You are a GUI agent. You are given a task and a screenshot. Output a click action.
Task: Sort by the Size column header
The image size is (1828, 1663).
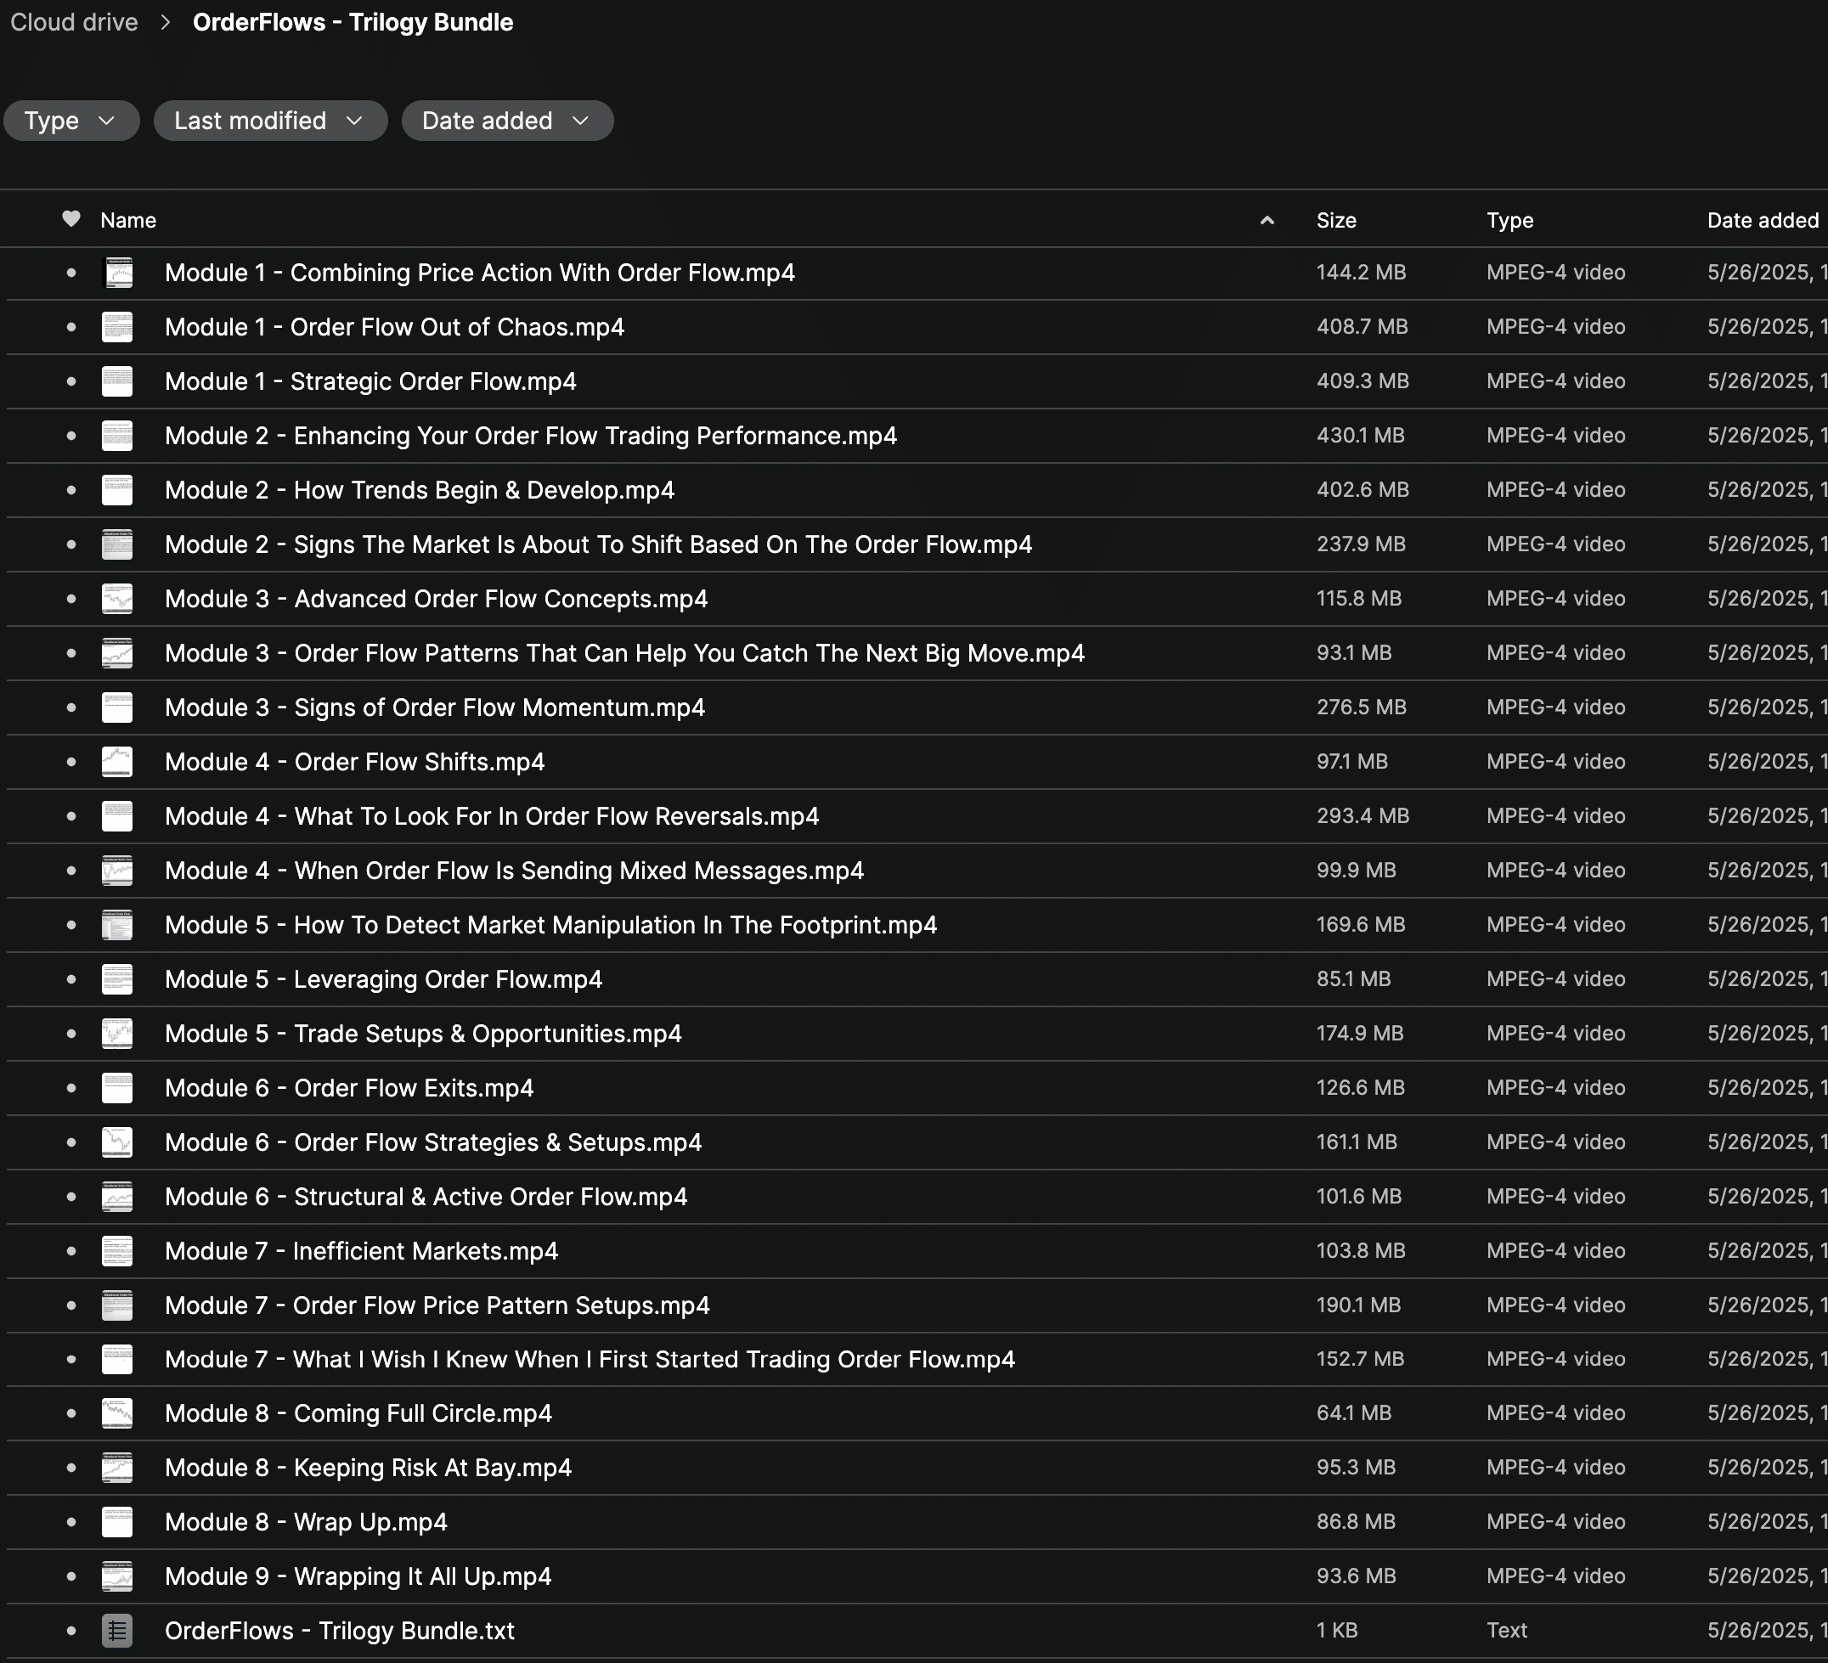pos(1335,220)
